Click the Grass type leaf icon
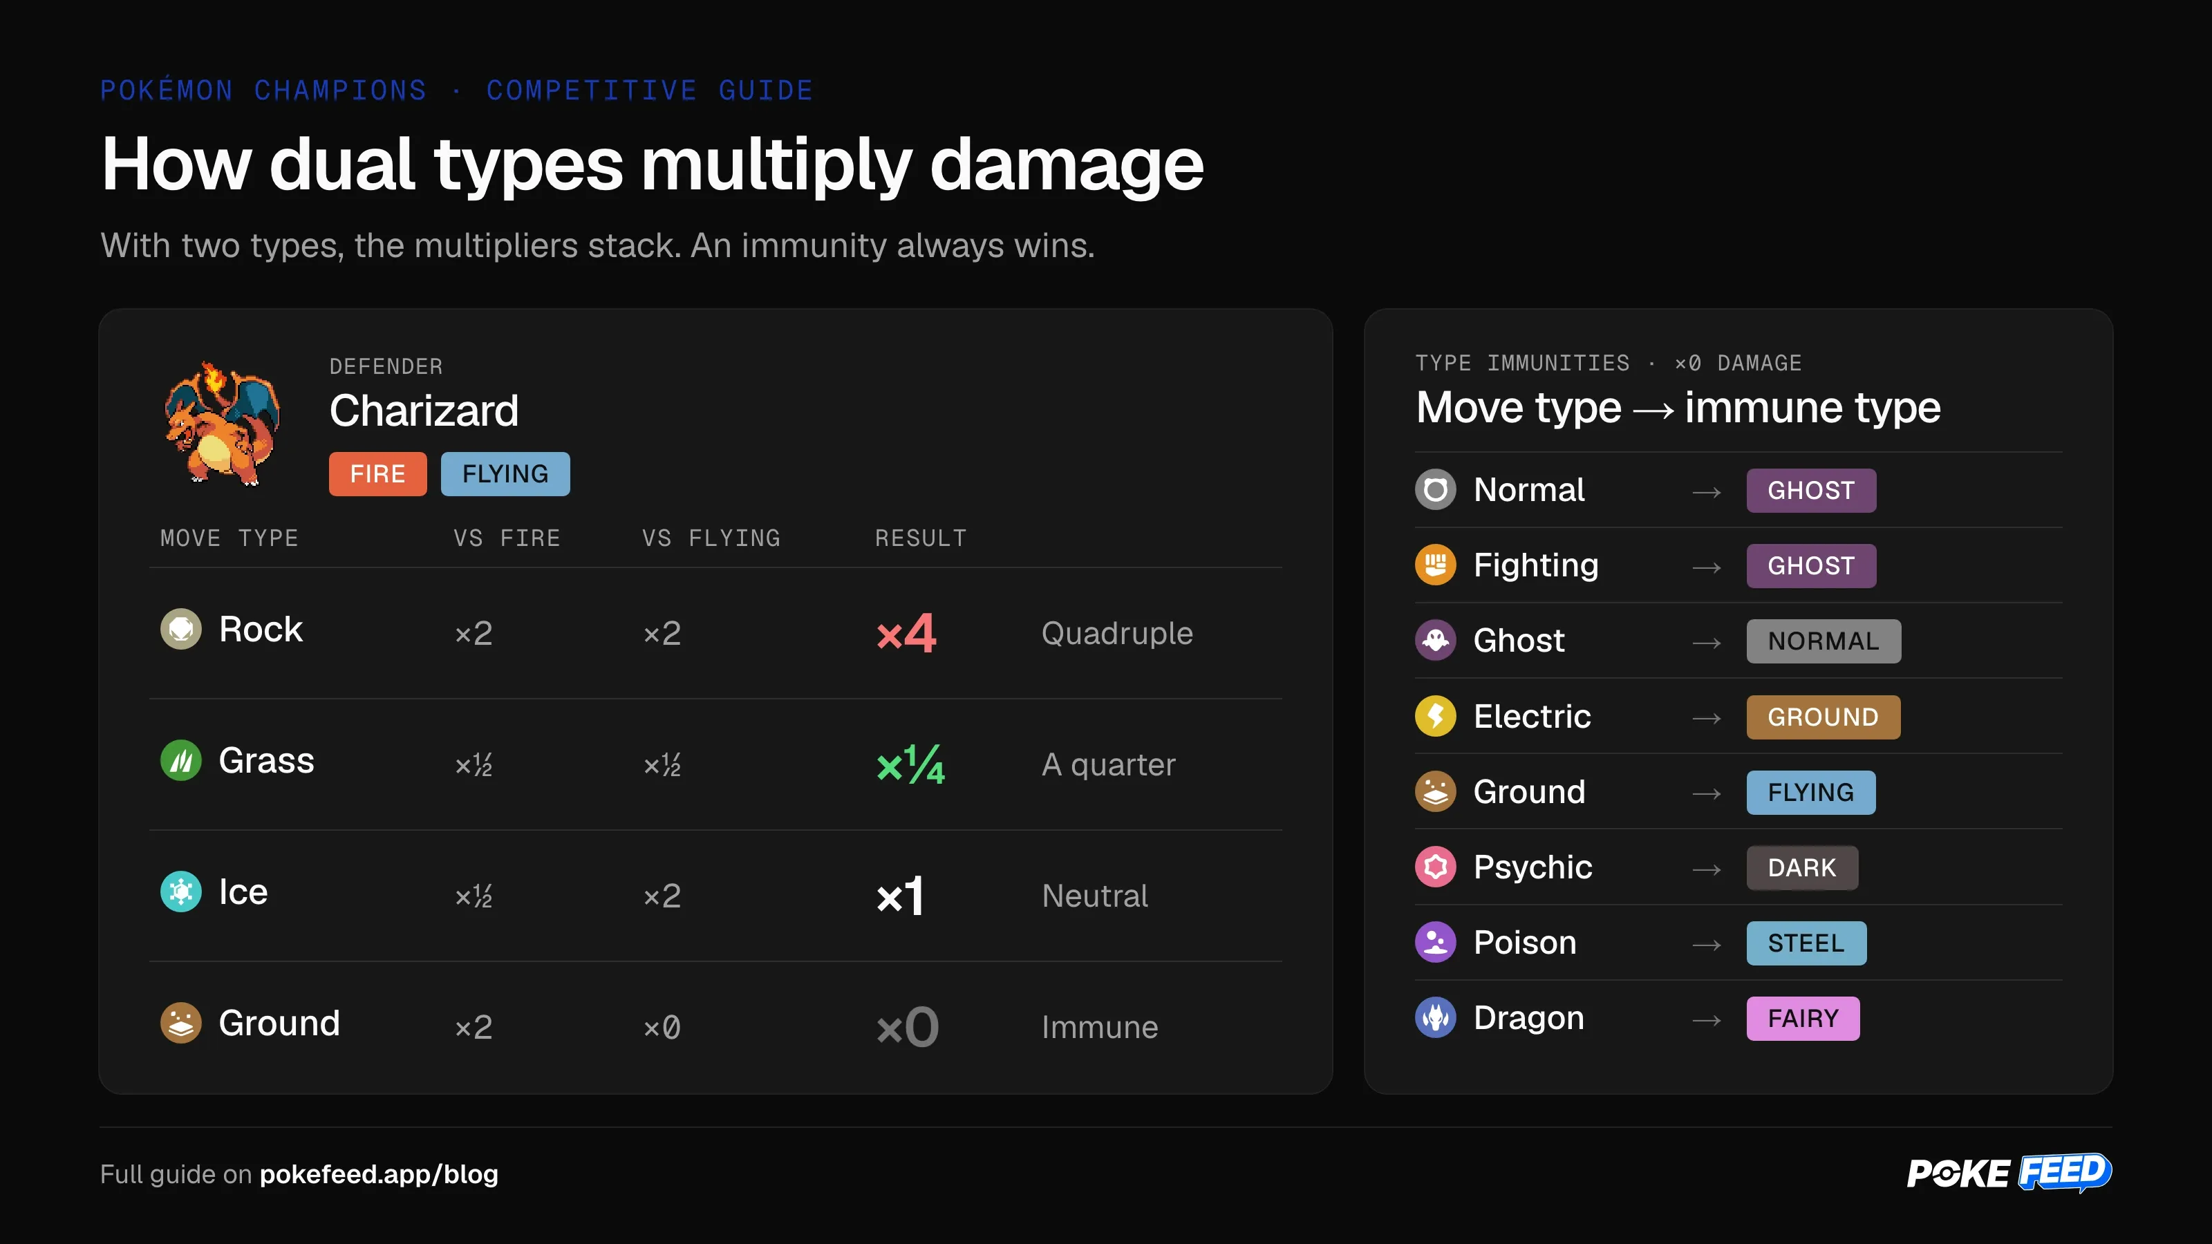This screenshot has width=2212, height=1244. tap(181, 761)
